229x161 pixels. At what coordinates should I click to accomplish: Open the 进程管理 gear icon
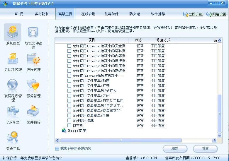tap(34, 59)
